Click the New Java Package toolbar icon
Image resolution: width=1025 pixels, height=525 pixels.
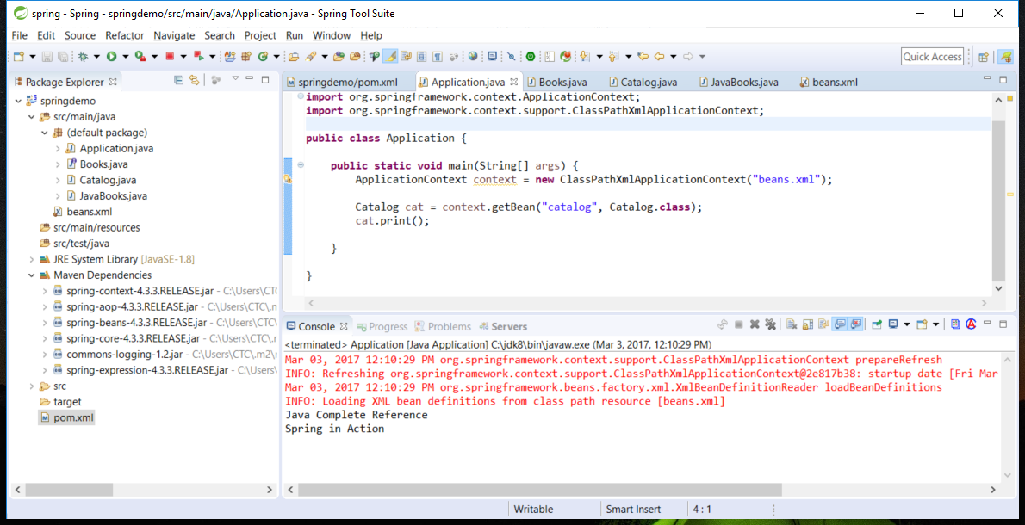point(246,56)
